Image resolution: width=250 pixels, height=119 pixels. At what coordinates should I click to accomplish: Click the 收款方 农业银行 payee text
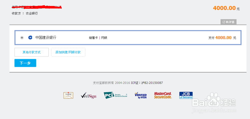click(x=25, y=13)
